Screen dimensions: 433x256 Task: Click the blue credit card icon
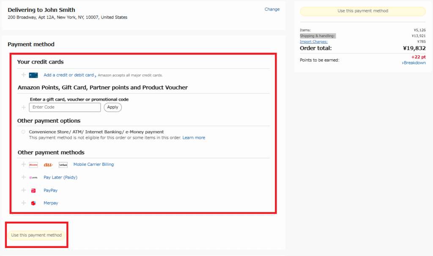click(33, 75)
